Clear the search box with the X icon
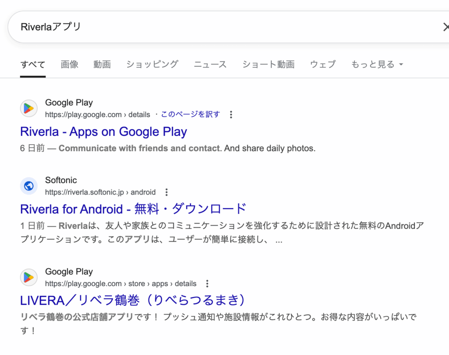 click(x=445, y=27)
